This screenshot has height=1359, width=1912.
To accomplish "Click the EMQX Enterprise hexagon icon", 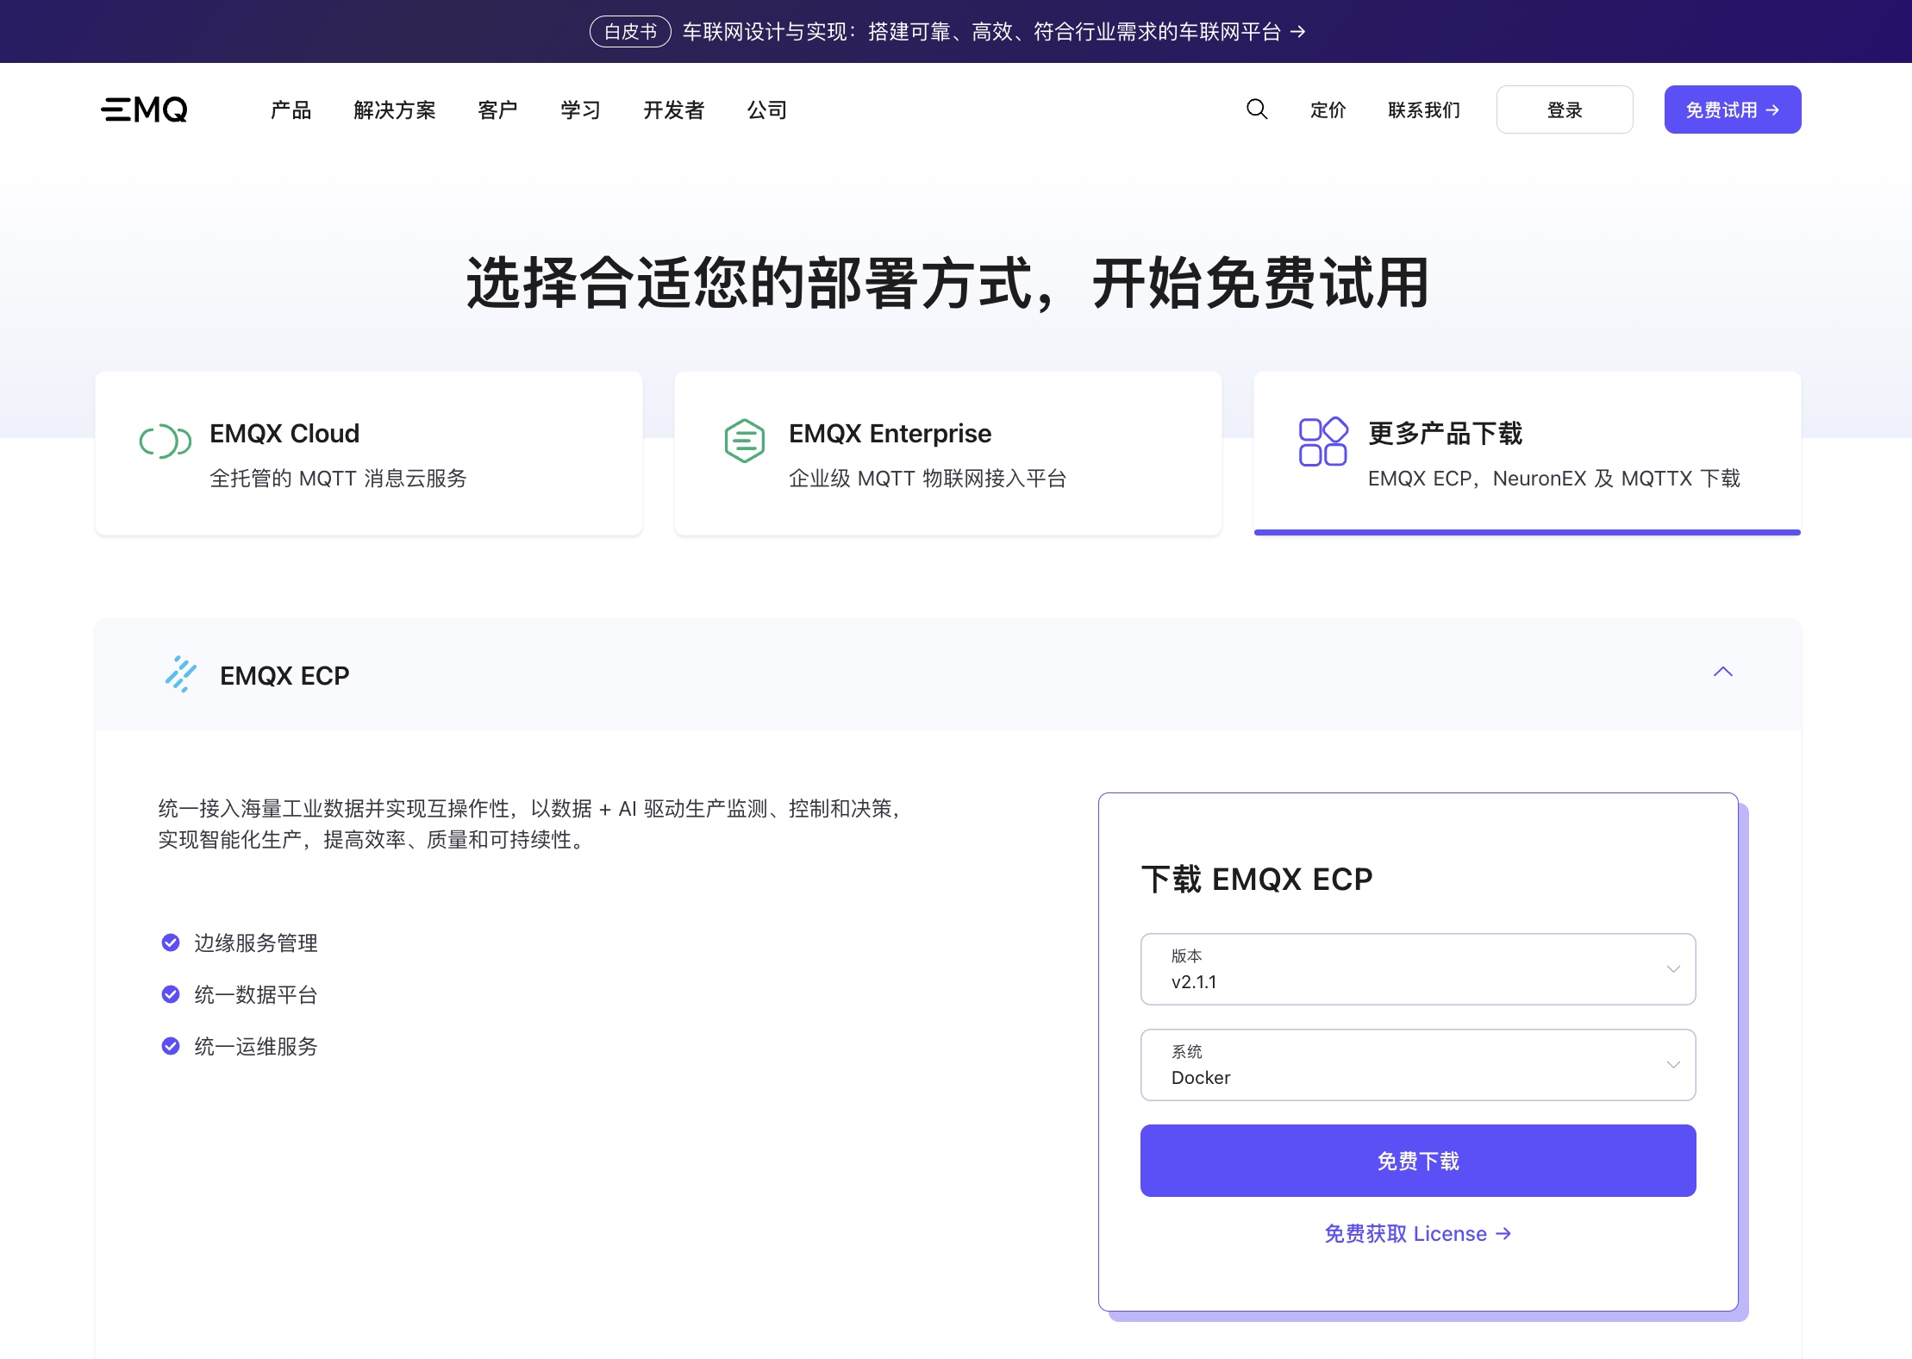I will pyautogui.click(x=745, y=441).
